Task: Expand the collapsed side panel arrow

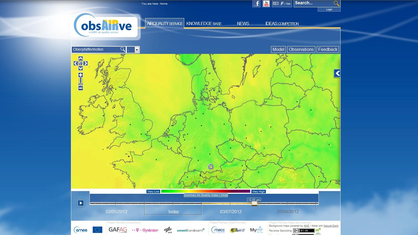Action: click(337, 73)
